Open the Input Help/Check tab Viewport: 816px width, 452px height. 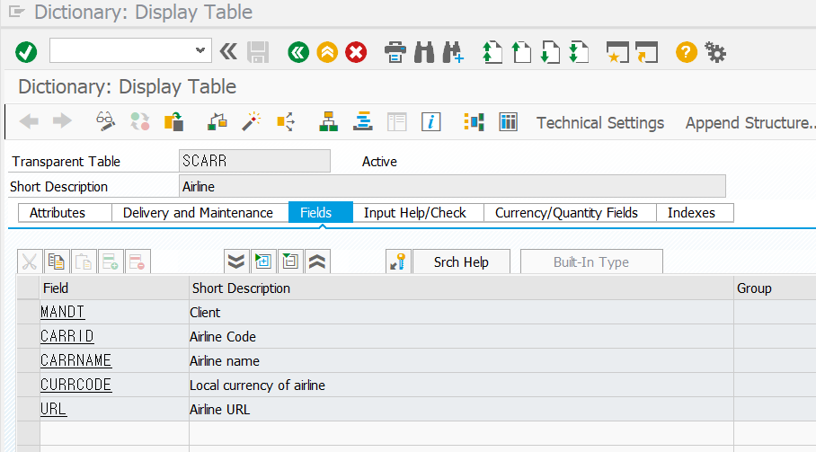(x=419, y=213)
